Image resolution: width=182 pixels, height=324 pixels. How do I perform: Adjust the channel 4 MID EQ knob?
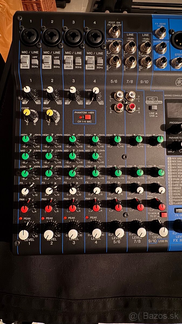(x=95, y=156)
